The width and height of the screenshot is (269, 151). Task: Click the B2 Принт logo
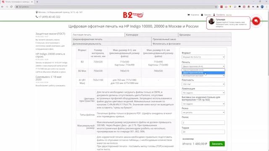point(133,15)
